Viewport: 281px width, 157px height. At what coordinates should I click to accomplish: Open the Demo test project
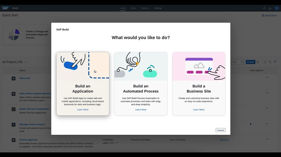(25, 78)
